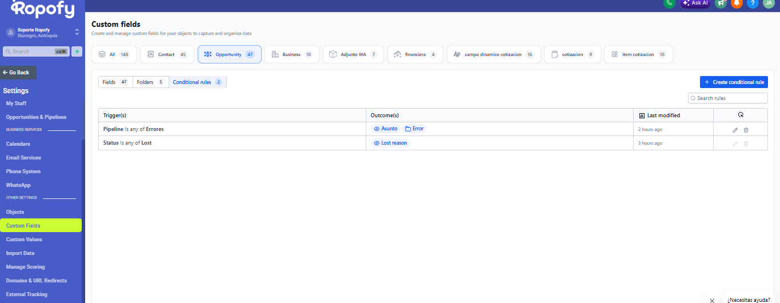Click the Status is any of Lost trigger

127,143
